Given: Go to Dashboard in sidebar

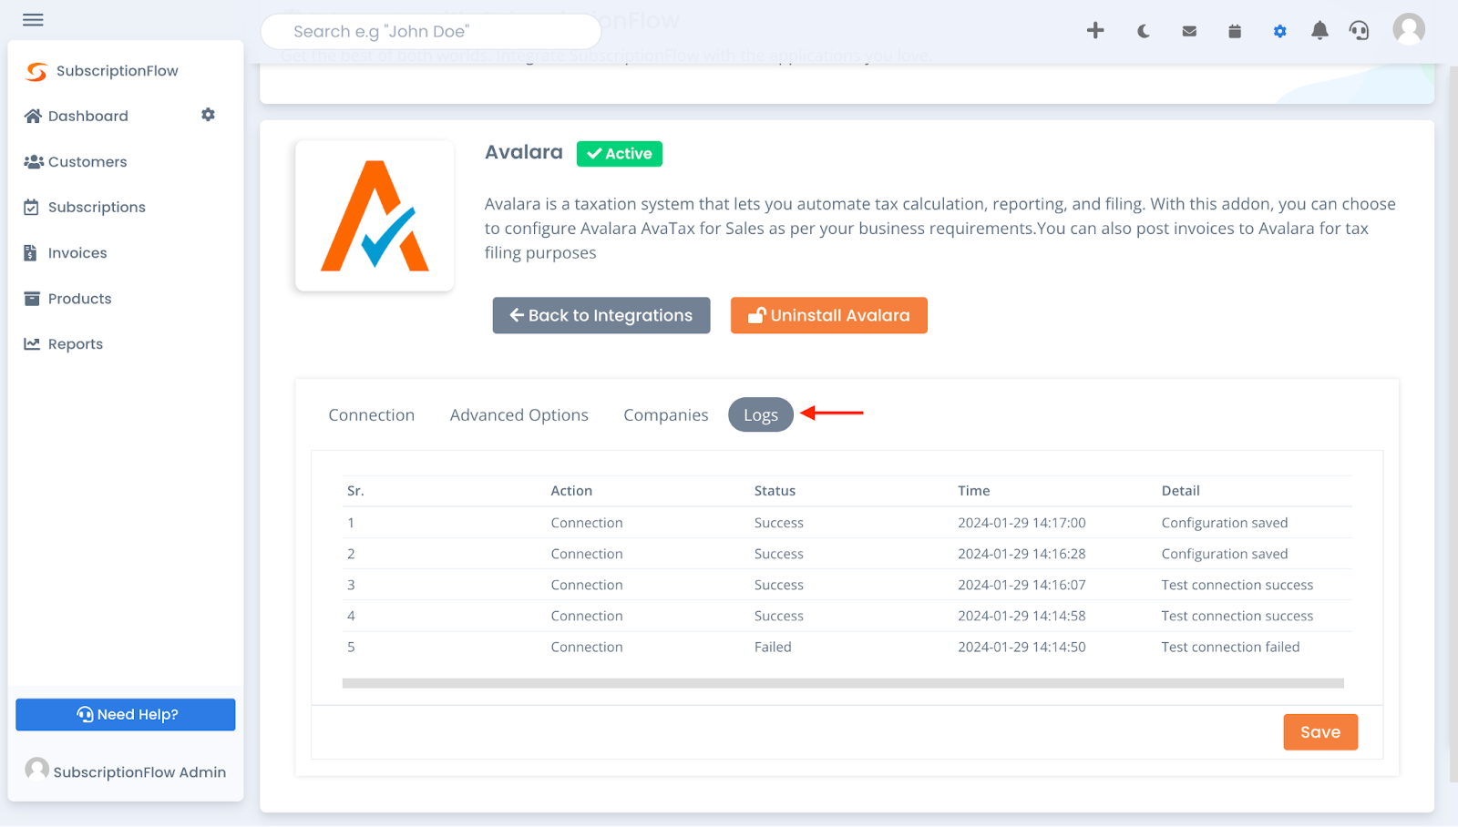Looking at the screenshot, I should click(77, 116).
